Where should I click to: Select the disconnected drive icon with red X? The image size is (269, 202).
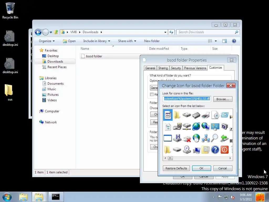[x=187, y=138]
